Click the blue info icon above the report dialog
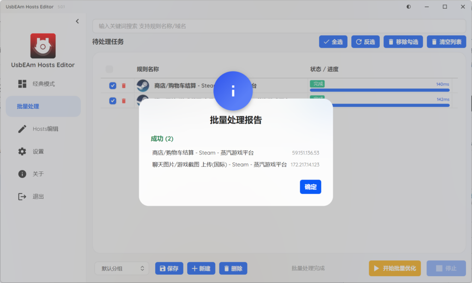Viewport: 472px width, 283px height. point(233,91)
